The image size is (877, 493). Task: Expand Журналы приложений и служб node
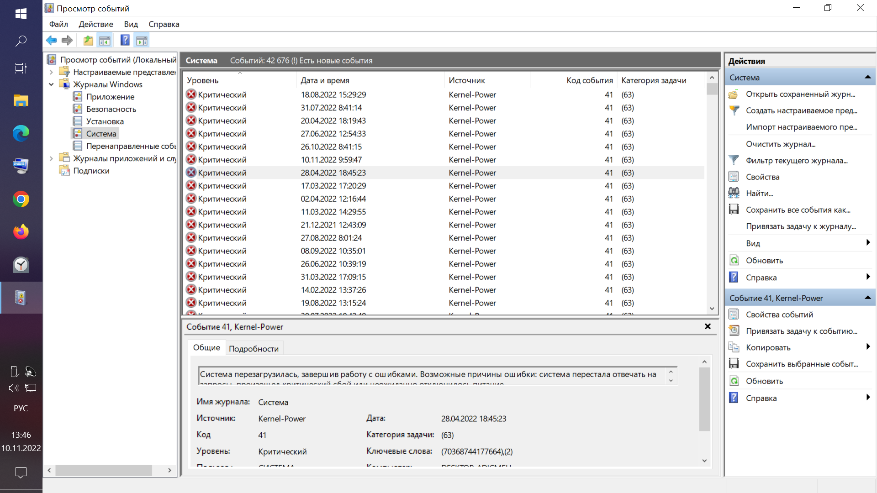pyautogui.click(x=51, y=158)
